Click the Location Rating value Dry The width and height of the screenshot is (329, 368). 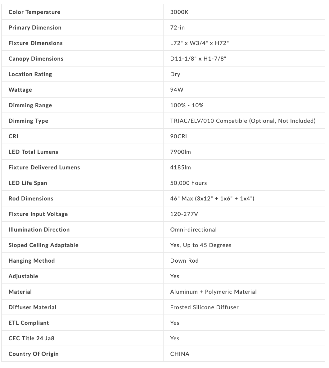tap(175, 74)
